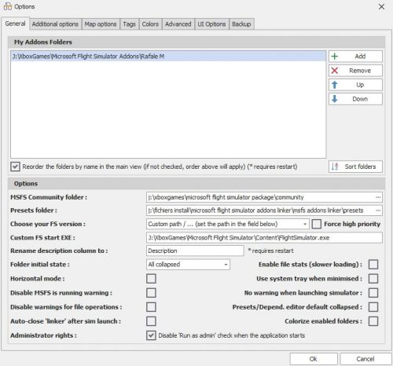Switch to the Tags tab
393x366 pixels.
130,24
